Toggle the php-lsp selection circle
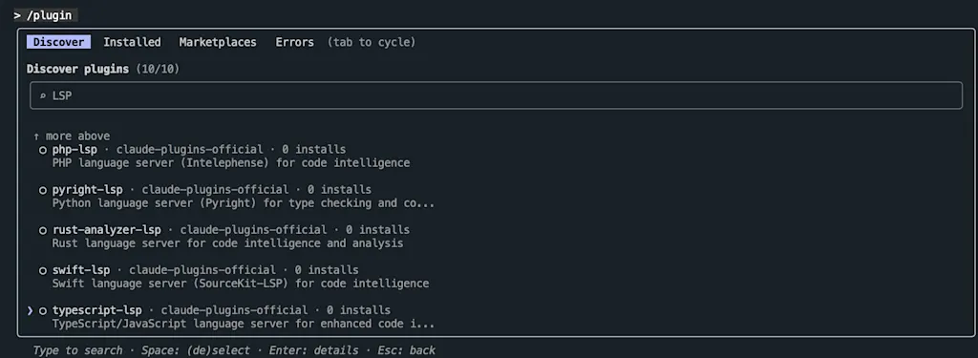Viewport: 978px width, 358px height. pyautogui.click(x=43, y=150)
